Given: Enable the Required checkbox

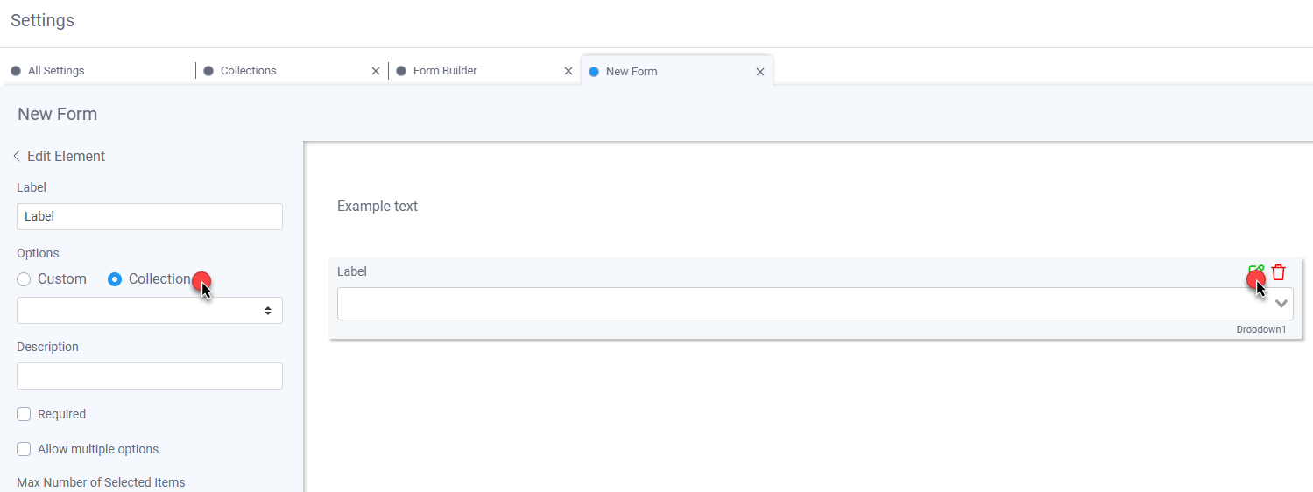Looking at the screenshot, I should (x=24, y=414).
